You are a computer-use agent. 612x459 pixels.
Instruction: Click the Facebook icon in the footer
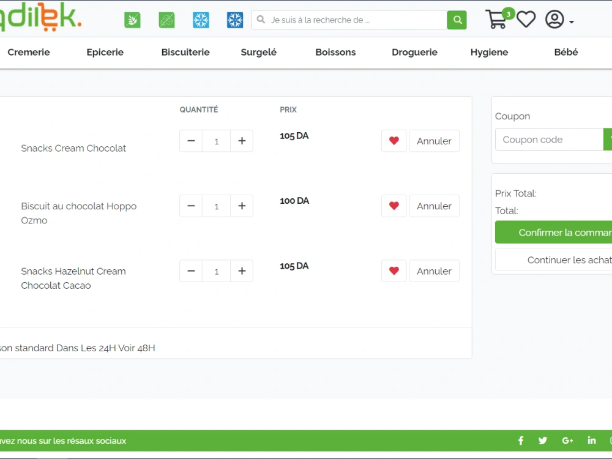(521, 440)
